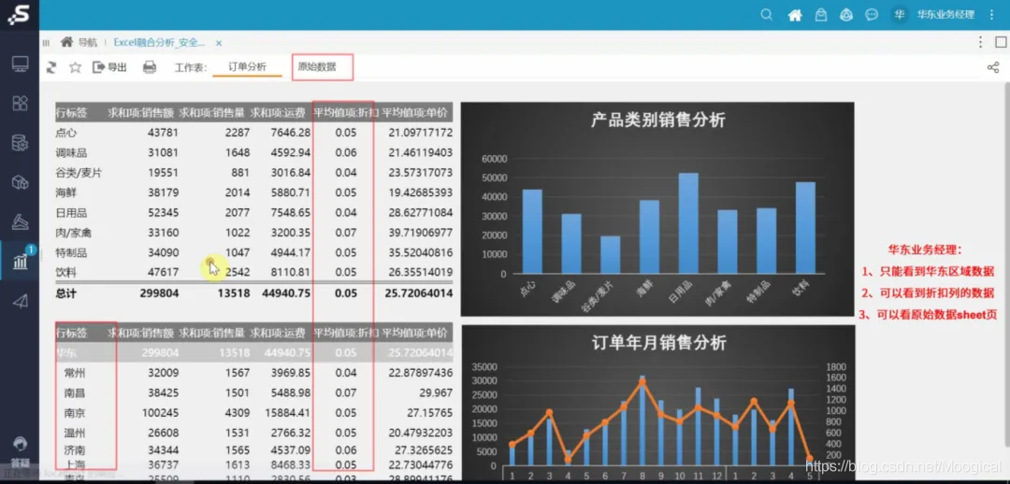Click the 平均值项:单价 header in top table
This screenshot has height=484, width=1010.
click(414, 113)
